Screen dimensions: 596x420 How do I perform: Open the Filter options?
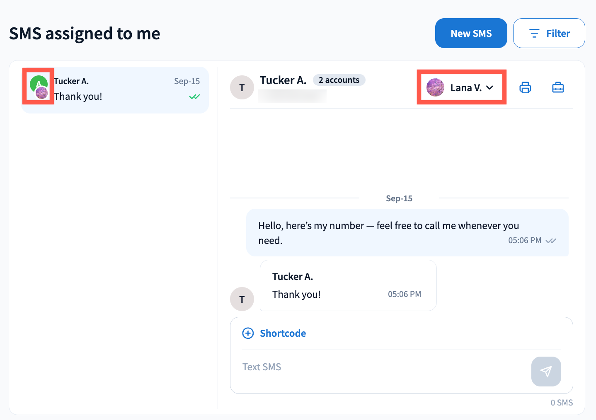pyautogui.click(x=549, y=33)
